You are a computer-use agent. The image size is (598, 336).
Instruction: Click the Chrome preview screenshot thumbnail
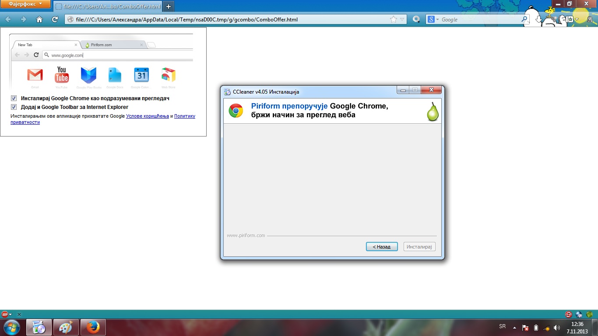101,61
